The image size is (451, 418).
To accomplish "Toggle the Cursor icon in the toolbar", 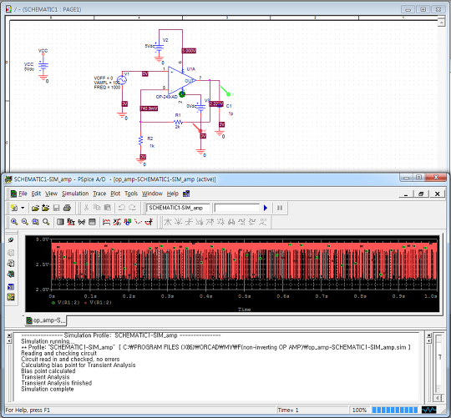I will click(149, 222).
